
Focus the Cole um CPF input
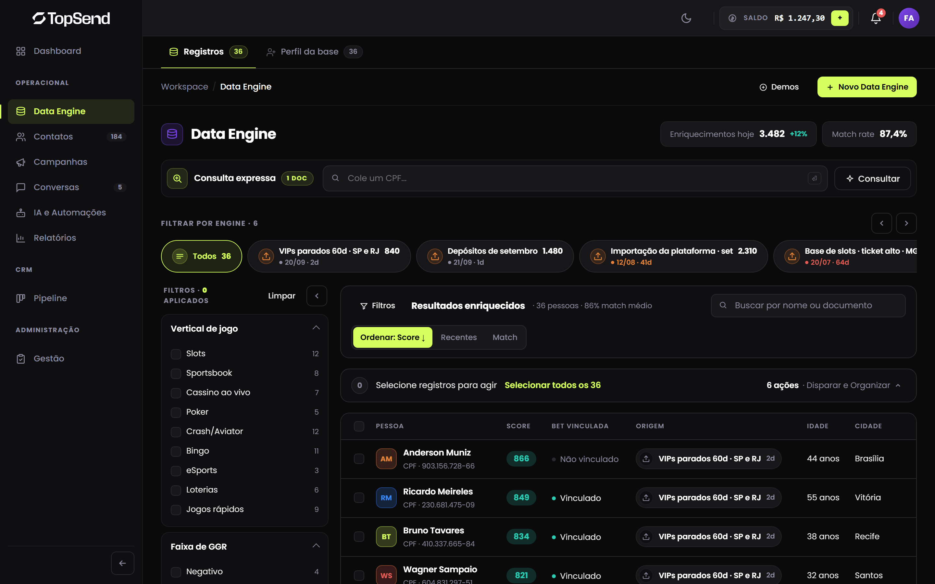pyautogui.click(x=575, y=178)
